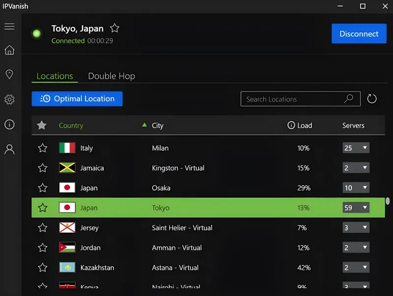Click the Disconnect button
Screen dimensions: 393x296
359,33
